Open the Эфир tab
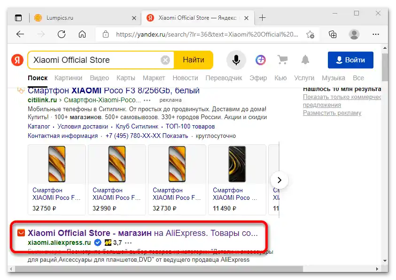This screenshot has height=280, width=396. coord(258,78)
